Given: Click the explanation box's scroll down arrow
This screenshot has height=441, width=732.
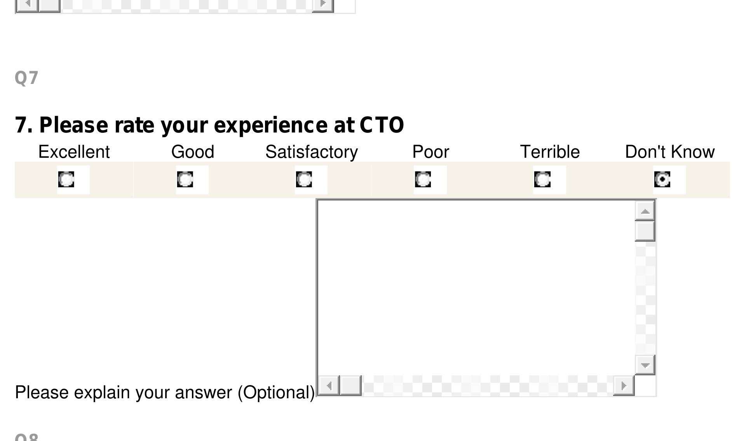Looking at the screenshot, I should [x=645, y=365].
